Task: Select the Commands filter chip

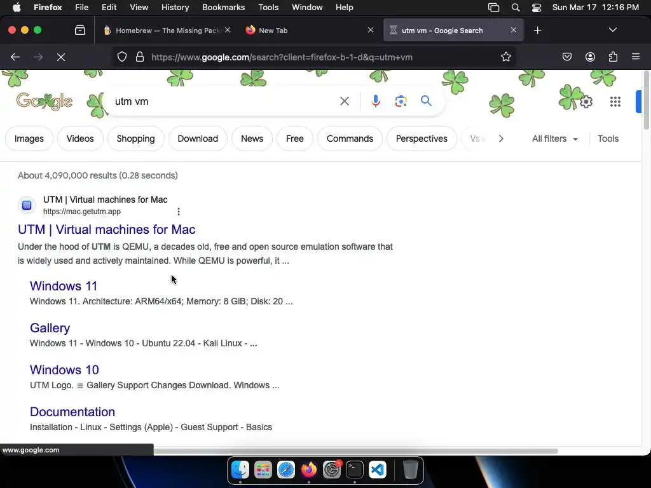Action: [x=350, y=139]
